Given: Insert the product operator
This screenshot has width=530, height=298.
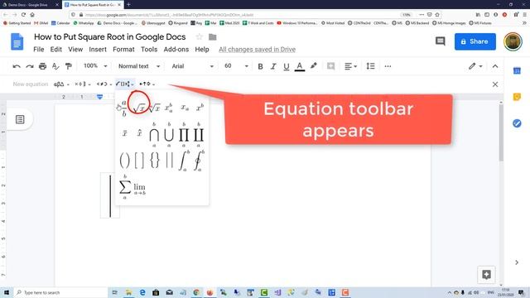Looking at the screenshot, I should (x=184, y=134).
